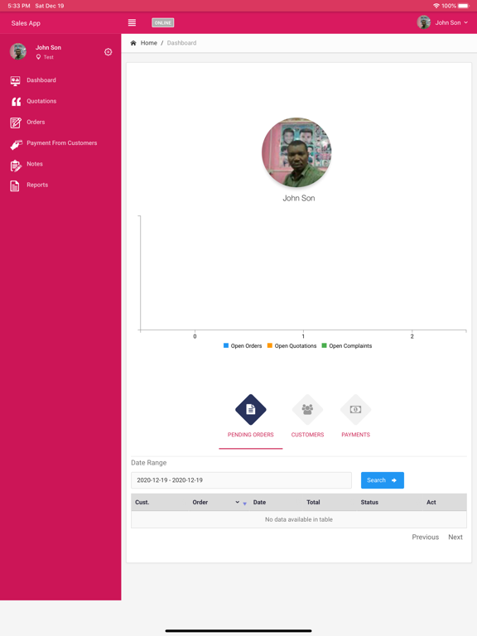The height and width of the screenshot is (636, 477).
Task: Open Orders from sidebar menu
Action: [36, 122]
